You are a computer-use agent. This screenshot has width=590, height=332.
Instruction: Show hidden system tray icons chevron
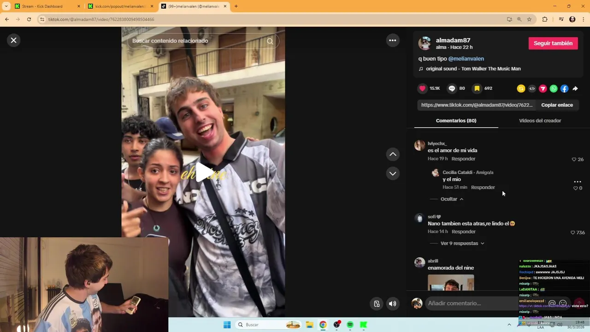(x=509, y=325)
